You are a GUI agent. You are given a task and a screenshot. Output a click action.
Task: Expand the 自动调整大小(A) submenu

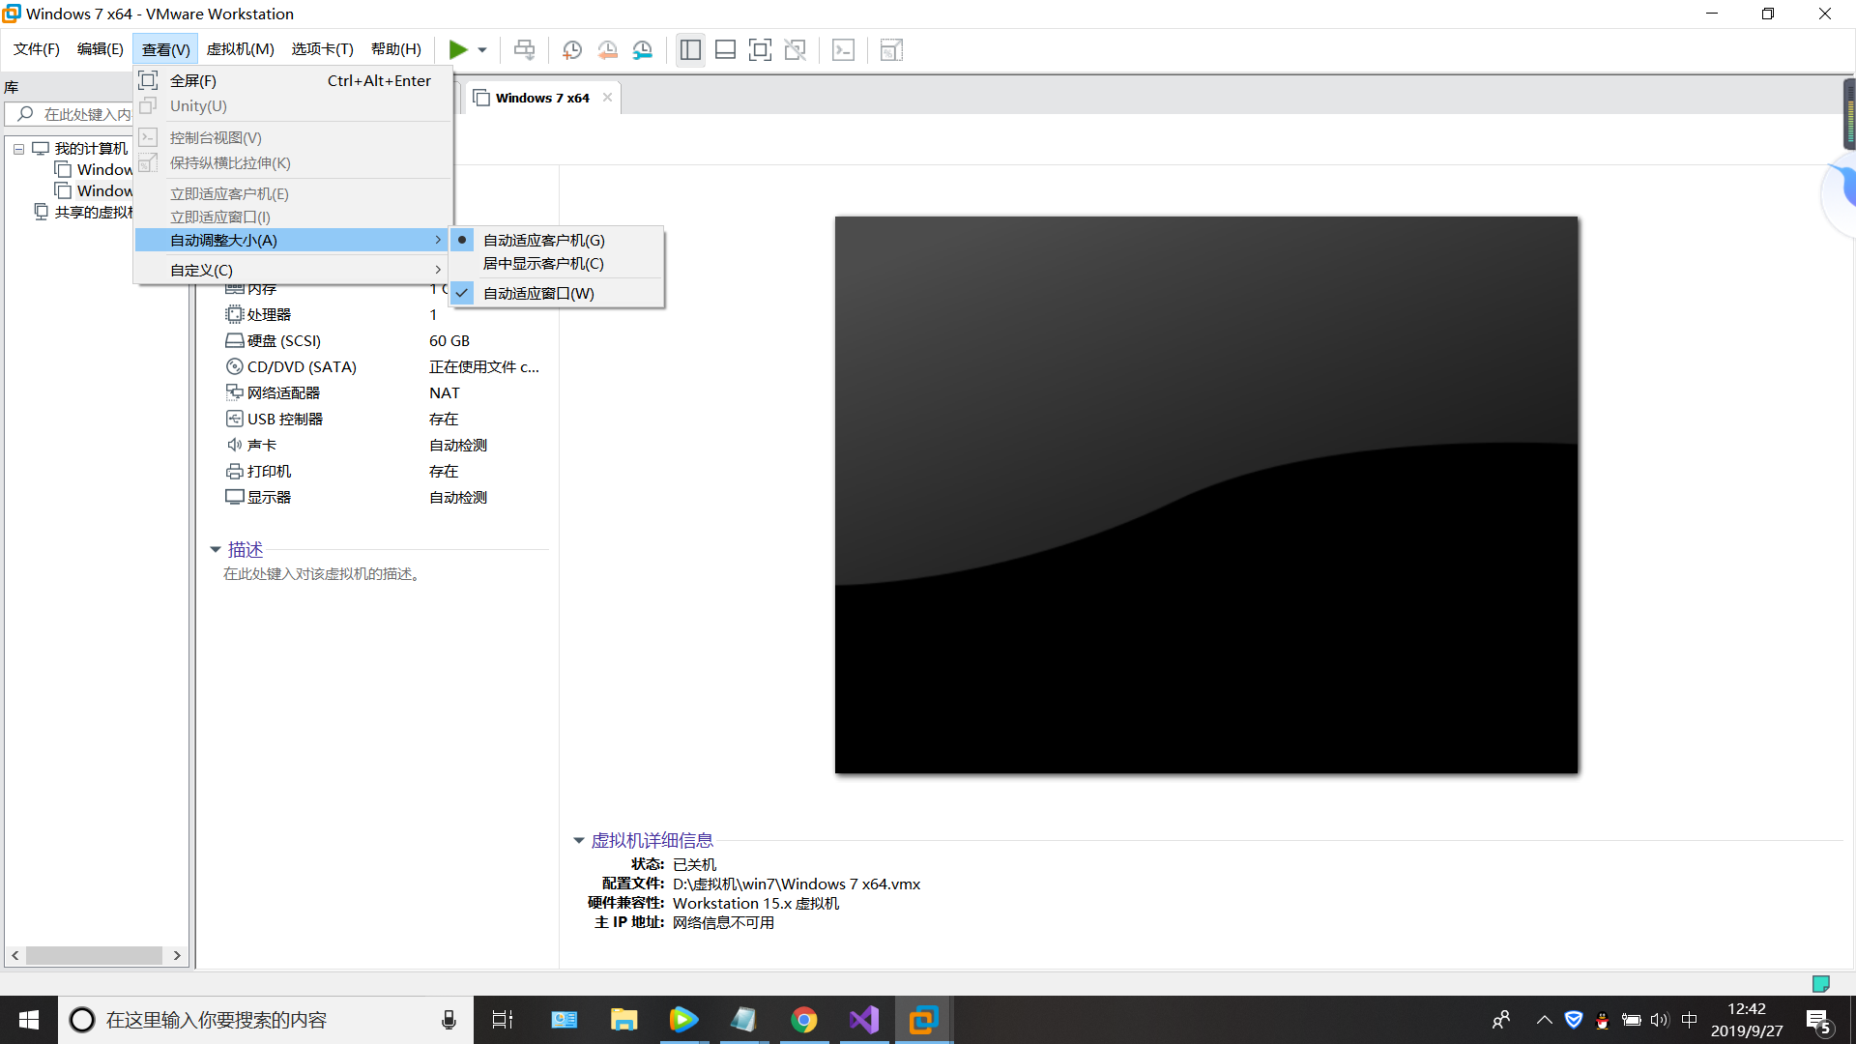pyautogui.click(x=293, y=240)
